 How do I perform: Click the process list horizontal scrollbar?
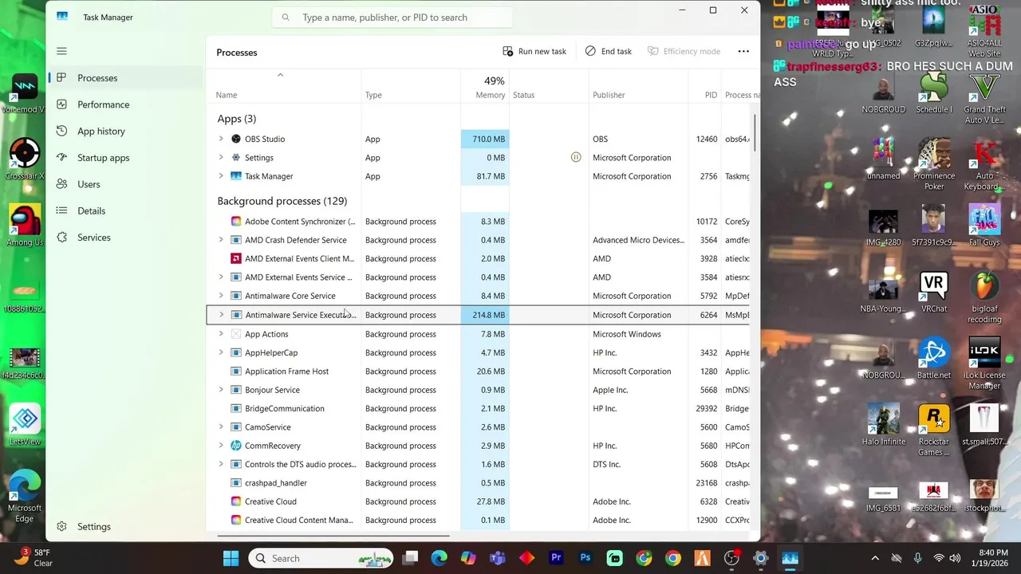pos(333,536)
